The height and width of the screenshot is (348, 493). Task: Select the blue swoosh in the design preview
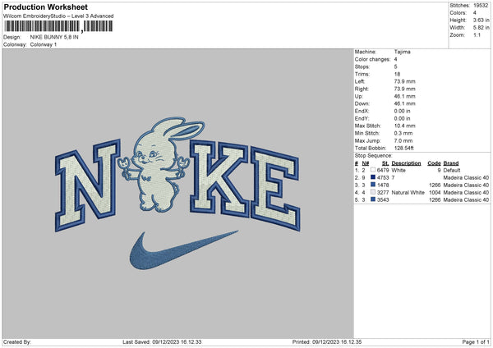tap(183, 251)
